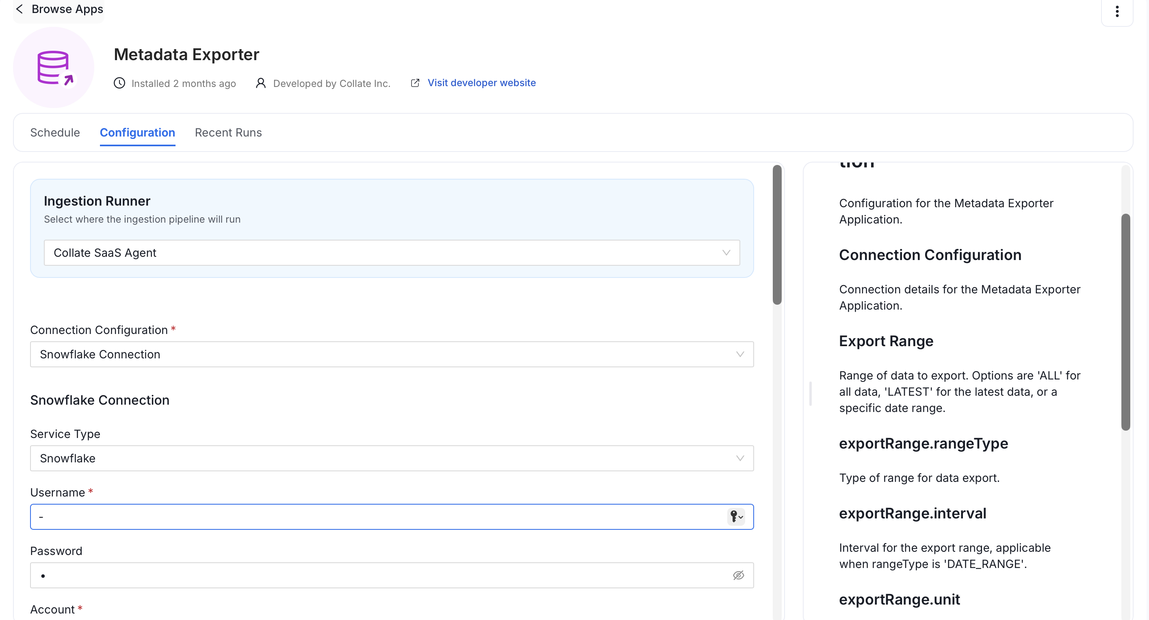
Task: Click the external link icon
Action: click(415, 83)
